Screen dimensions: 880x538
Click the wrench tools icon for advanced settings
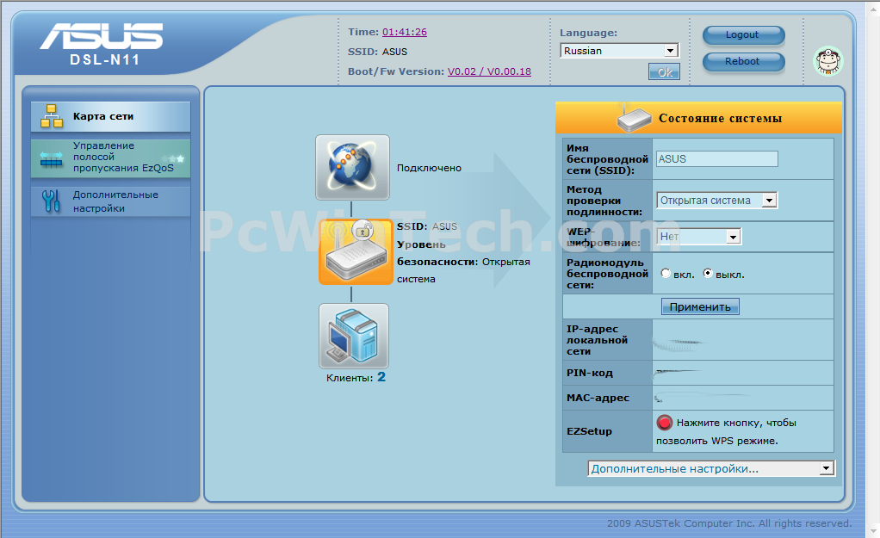[51, 201]
